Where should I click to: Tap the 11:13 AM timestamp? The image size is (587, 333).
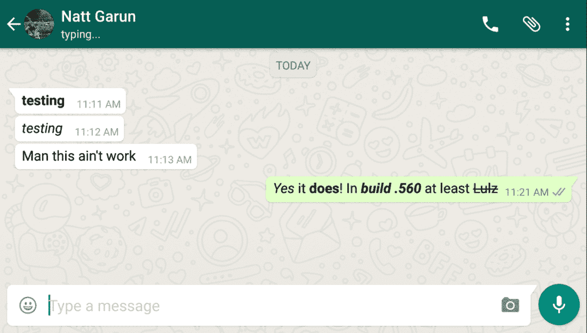(170, 160)
